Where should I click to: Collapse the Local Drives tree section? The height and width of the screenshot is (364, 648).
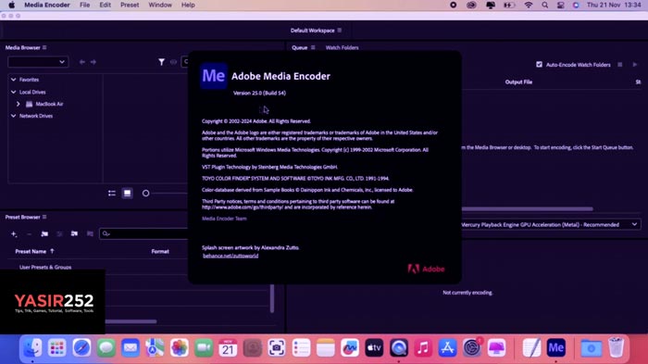pyautogui.click(x=13, y=92)
